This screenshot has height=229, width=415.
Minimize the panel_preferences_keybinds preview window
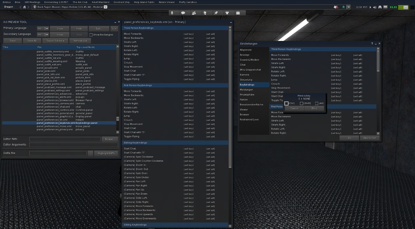pyautogui.click(x=231, y=22)
